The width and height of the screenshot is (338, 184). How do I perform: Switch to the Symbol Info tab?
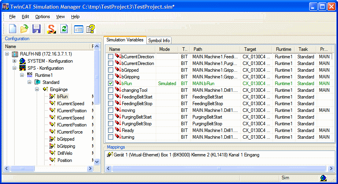159,41
